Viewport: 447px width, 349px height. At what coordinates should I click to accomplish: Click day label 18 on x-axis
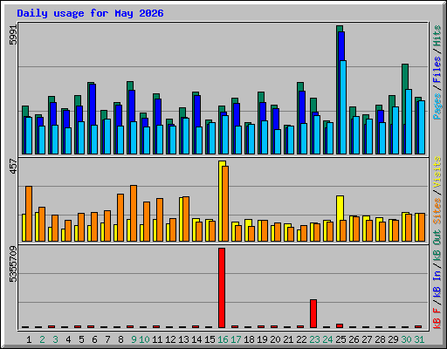[x=249, y=339]
